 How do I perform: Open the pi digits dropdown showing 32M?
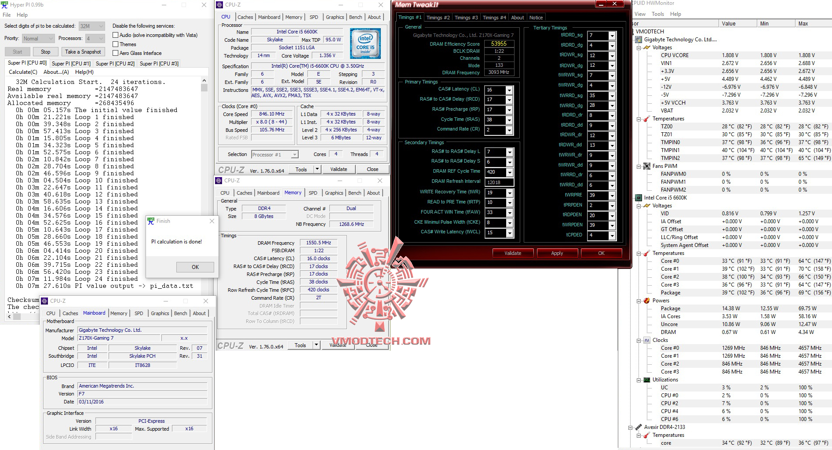92,26
